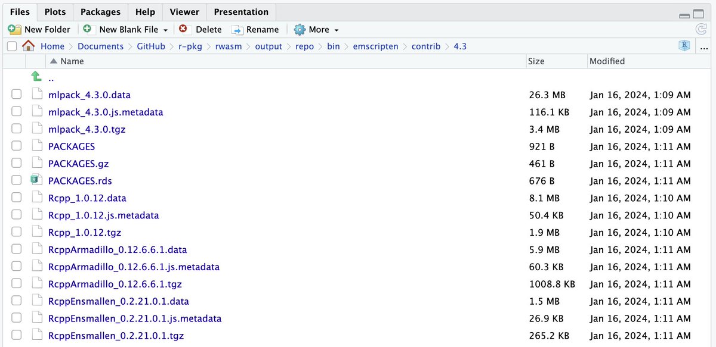Switch to the Plots tab
Image resolution: width=716 pixels, height=347 pixels.
[55, 12]
